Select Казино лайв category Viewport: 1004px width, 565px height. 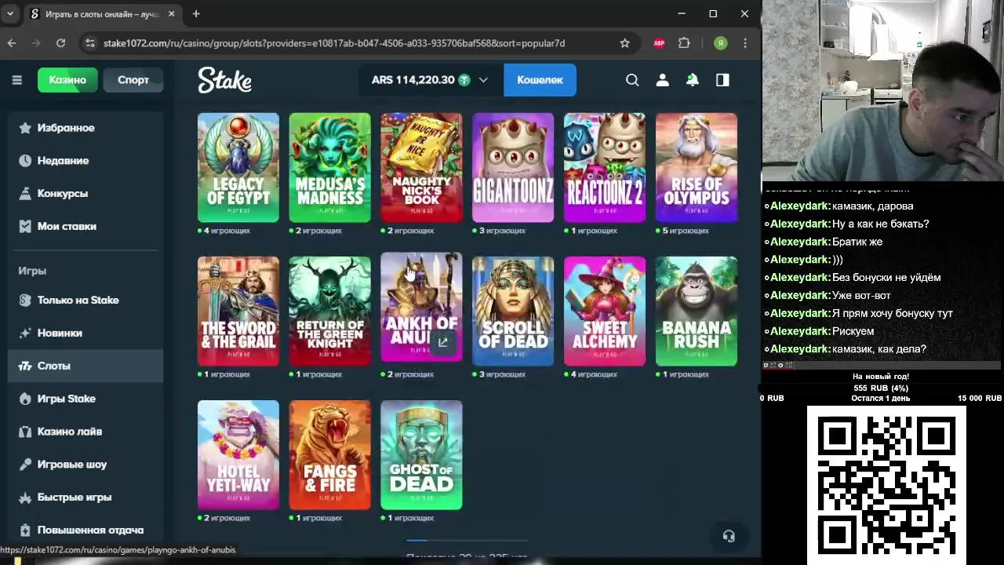click(x=85, y=432)
